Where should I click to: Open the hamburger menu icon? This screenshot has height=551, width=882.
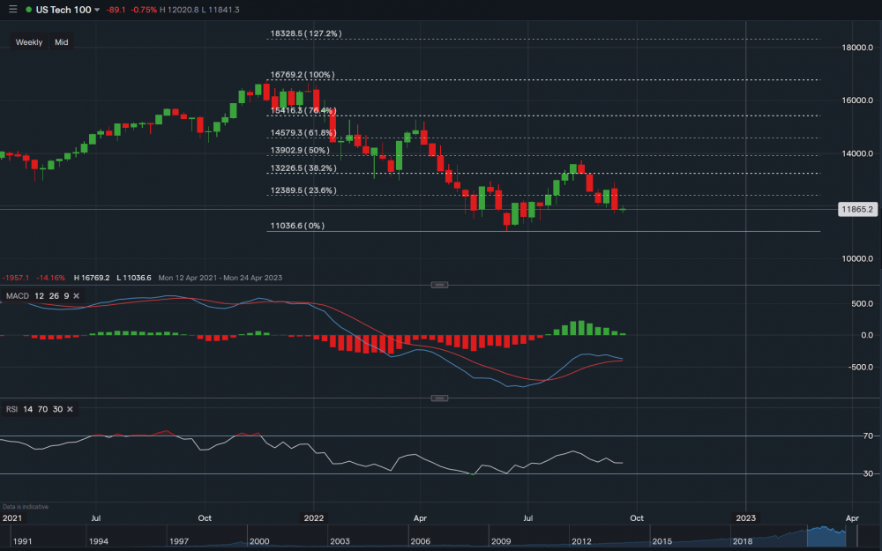(12, 9)
